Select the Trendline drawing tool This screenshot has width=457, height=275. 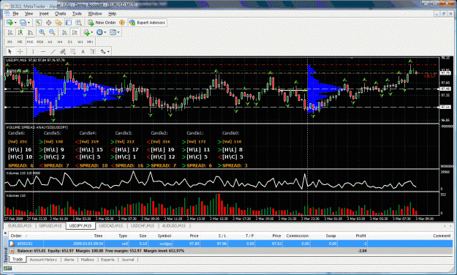coord(53,52)
